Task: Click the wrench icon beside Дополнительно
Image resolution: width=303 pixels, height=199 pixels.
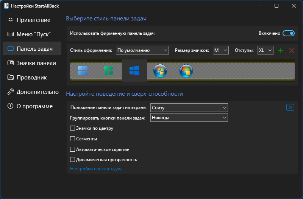Action: [11, 92]
